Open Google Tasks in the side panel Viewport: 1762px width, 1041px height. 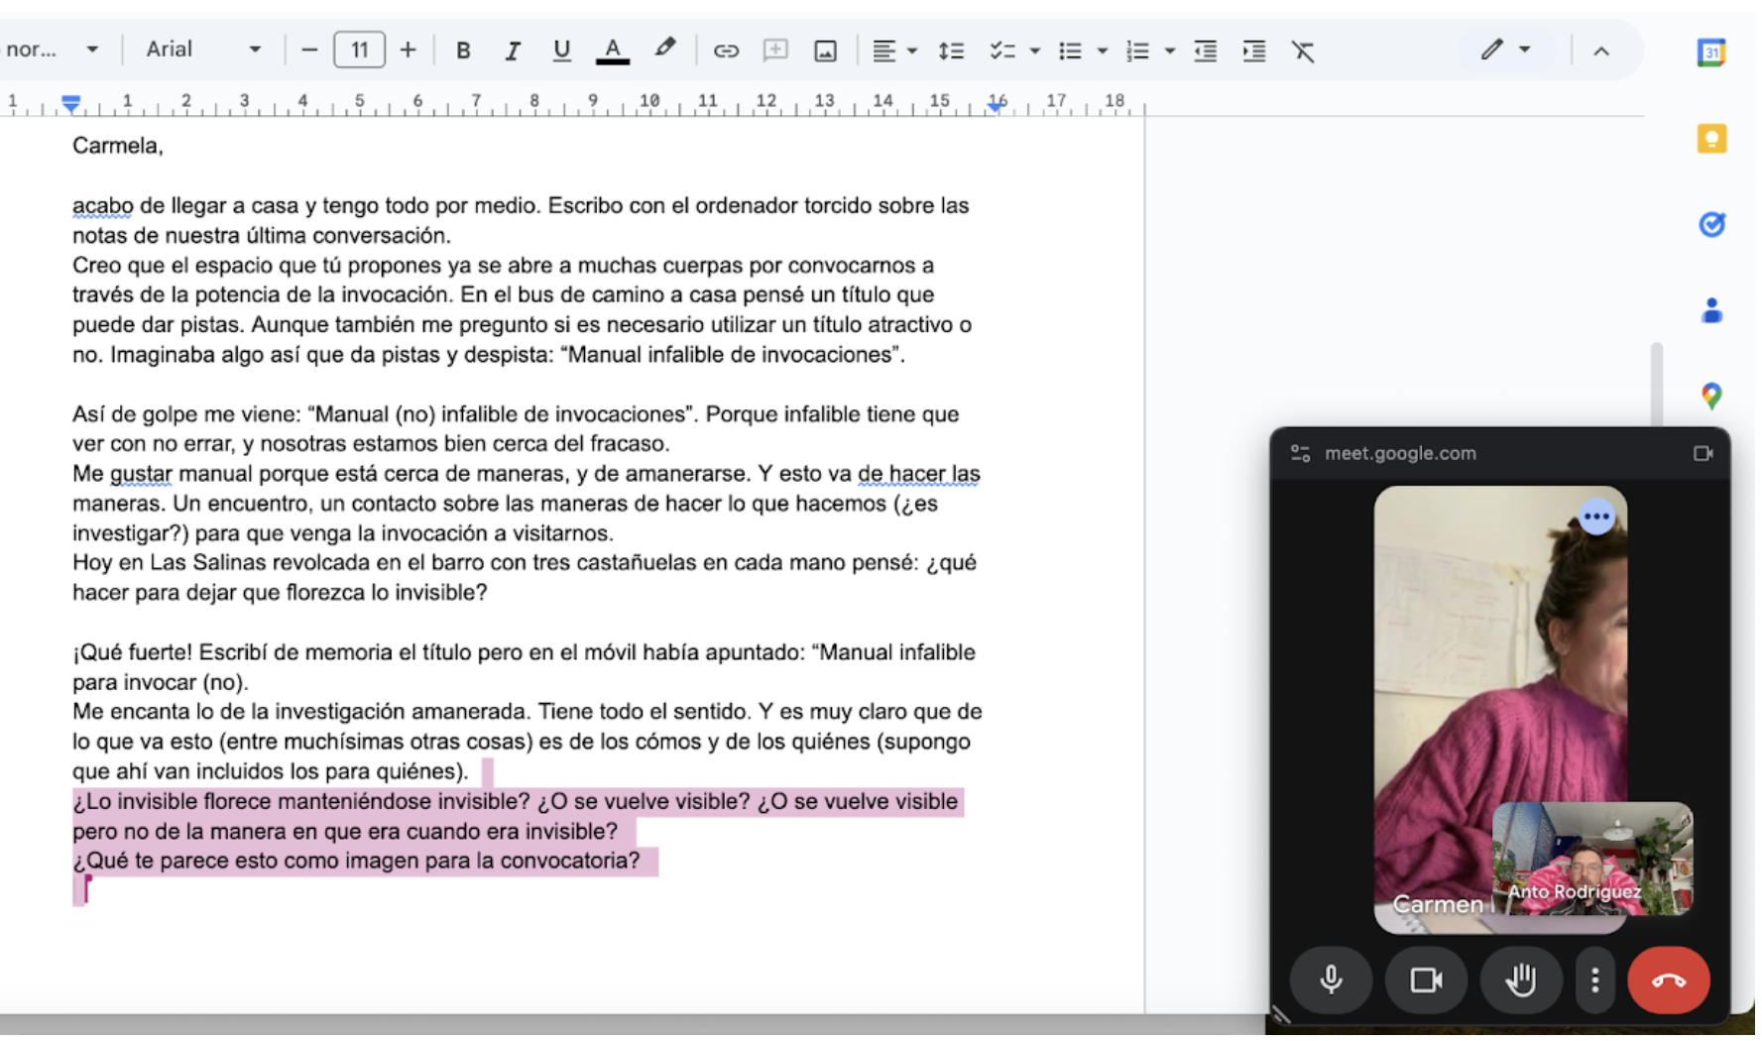pos(1710,225)
